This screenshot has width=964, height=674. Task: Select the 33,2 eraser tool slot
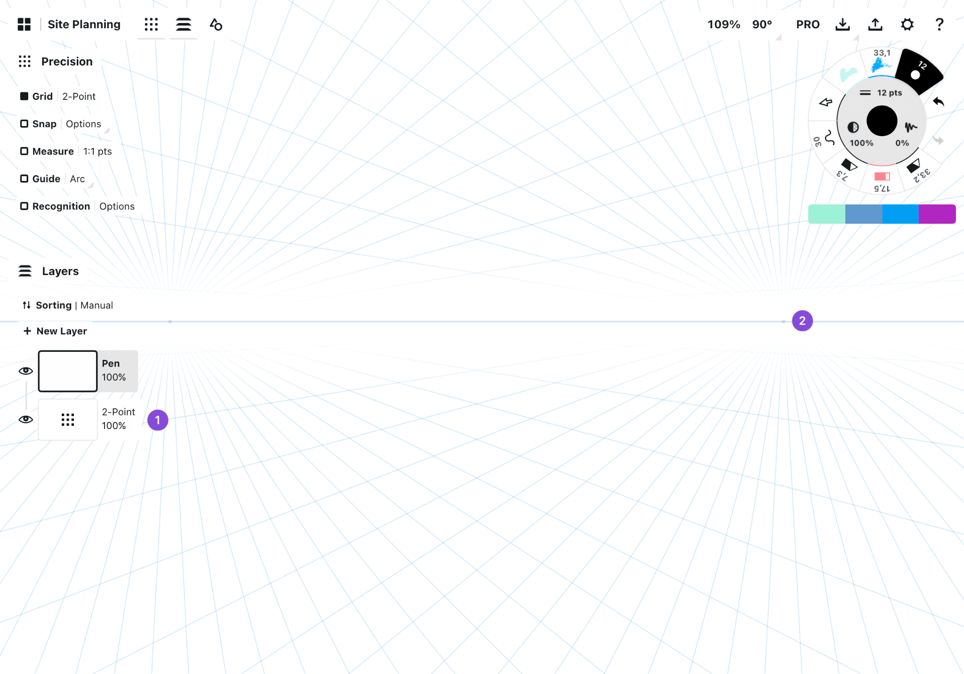pos(917,170)
